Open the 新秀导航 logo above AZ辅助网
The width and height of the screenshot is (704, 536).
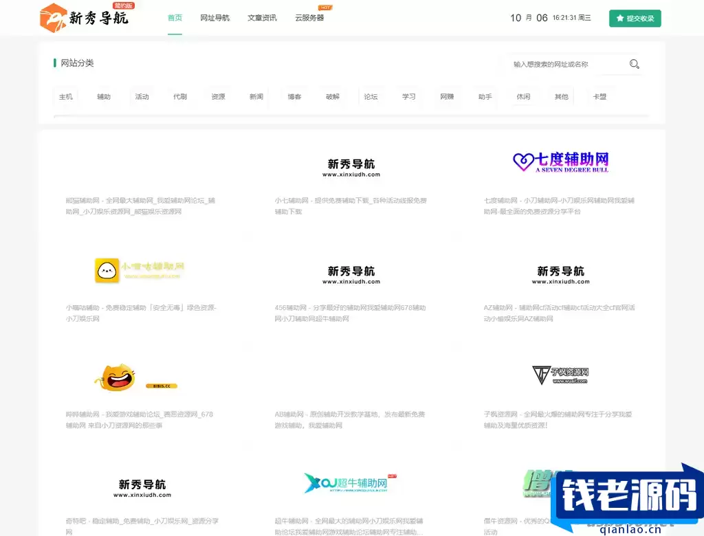click(x=561, y=275)
